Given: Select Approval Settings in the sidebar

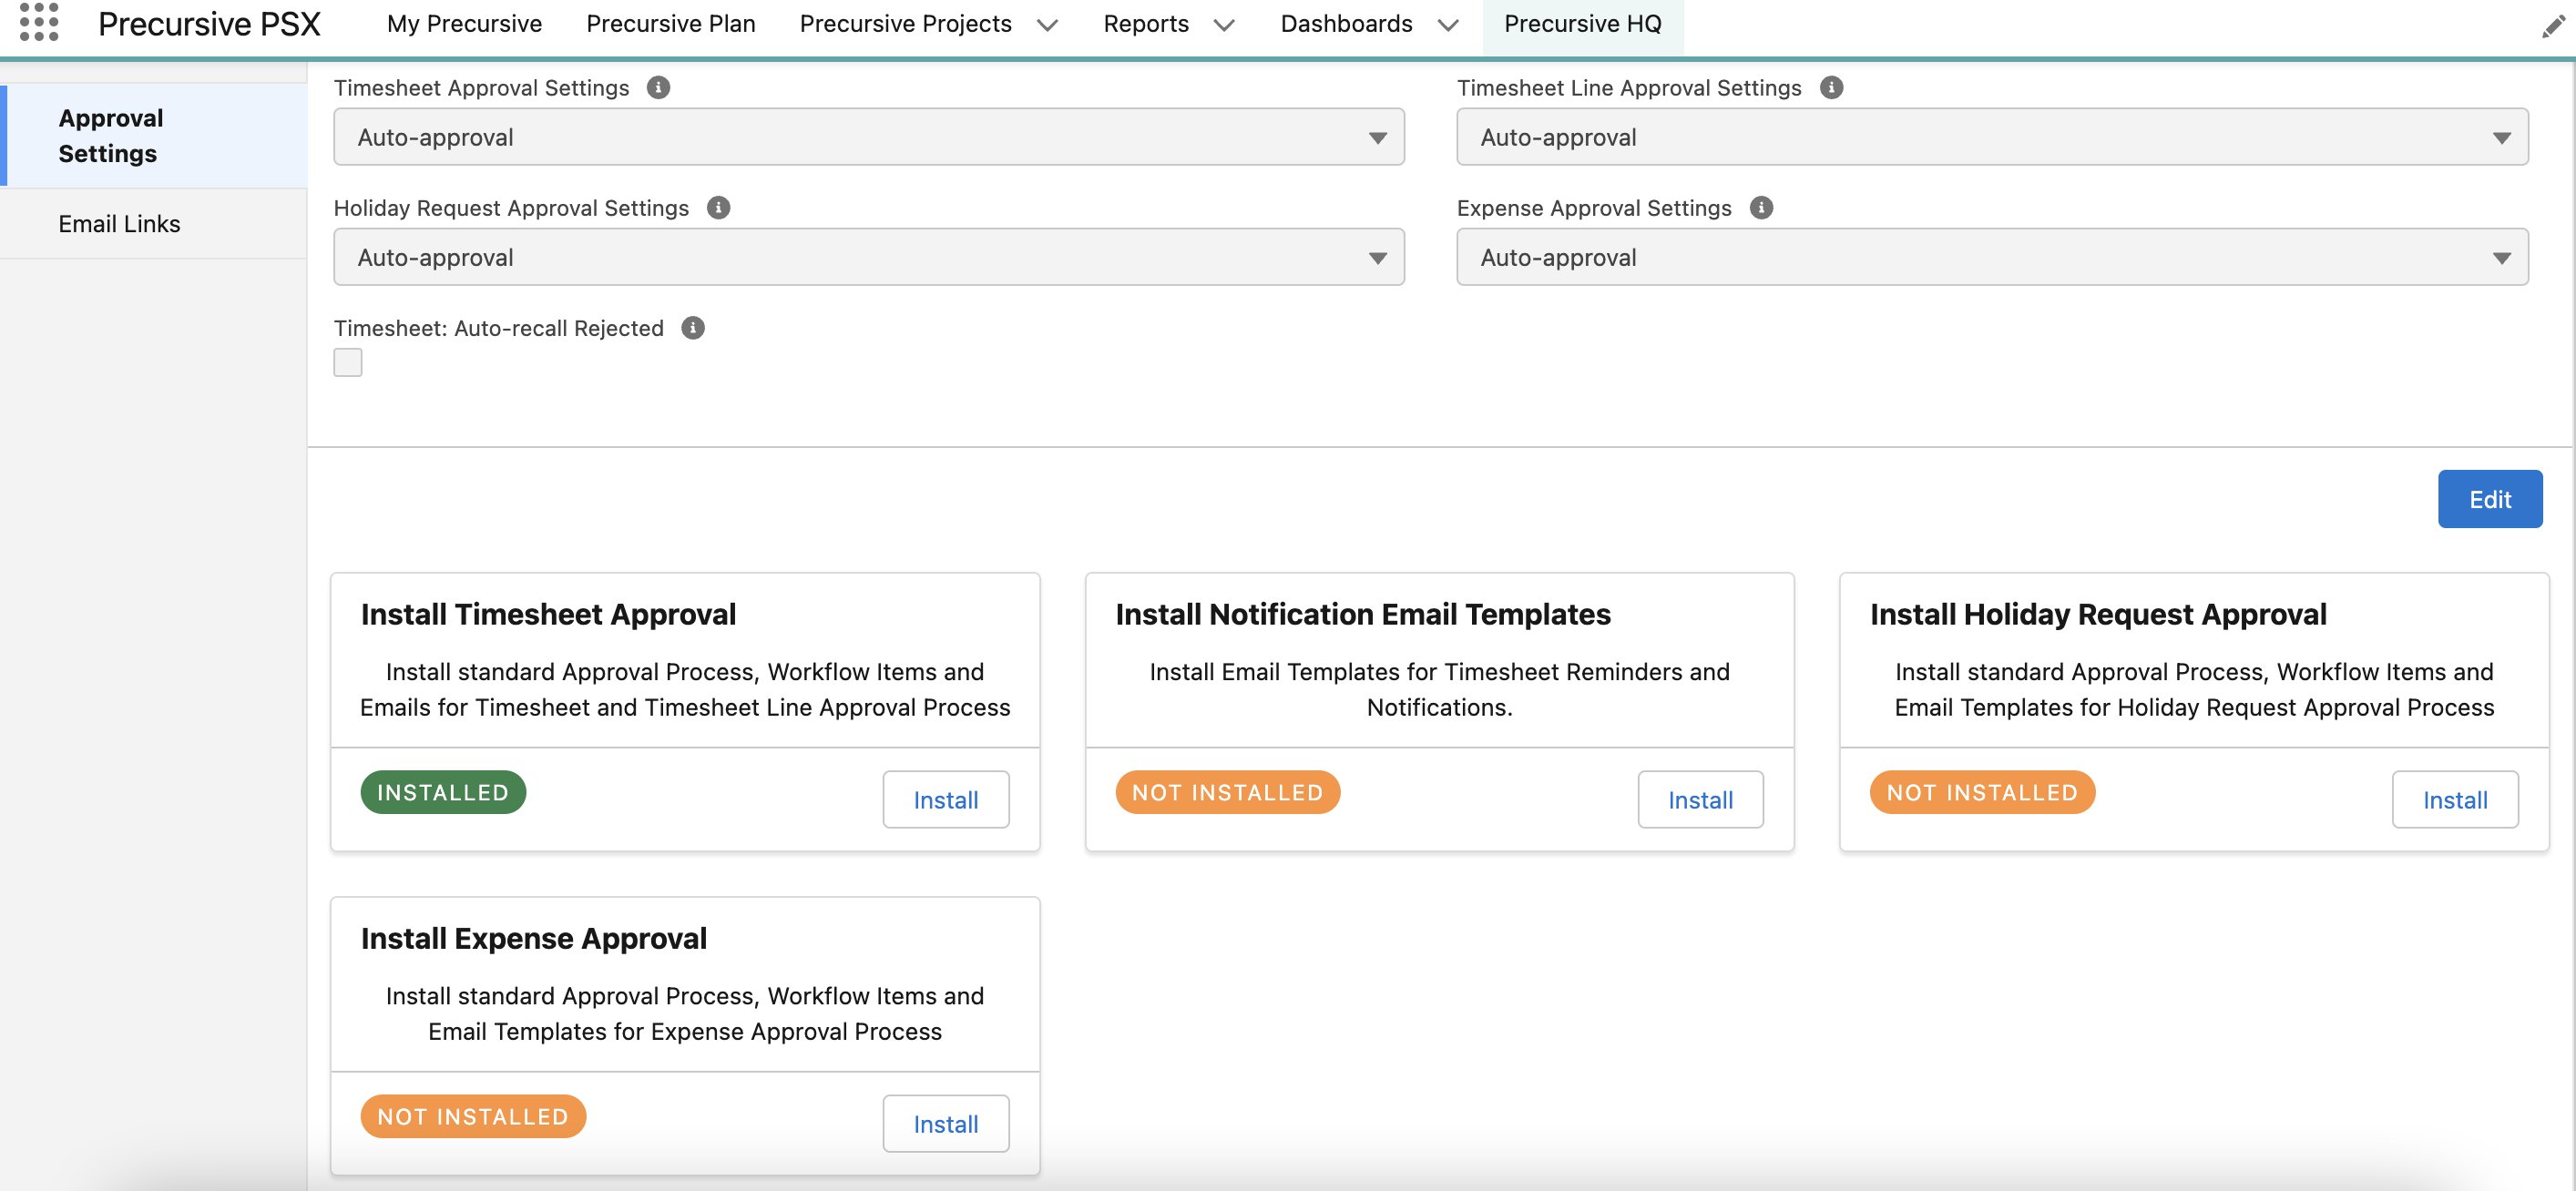Looking at the screenshot, I should pos(110,135).
